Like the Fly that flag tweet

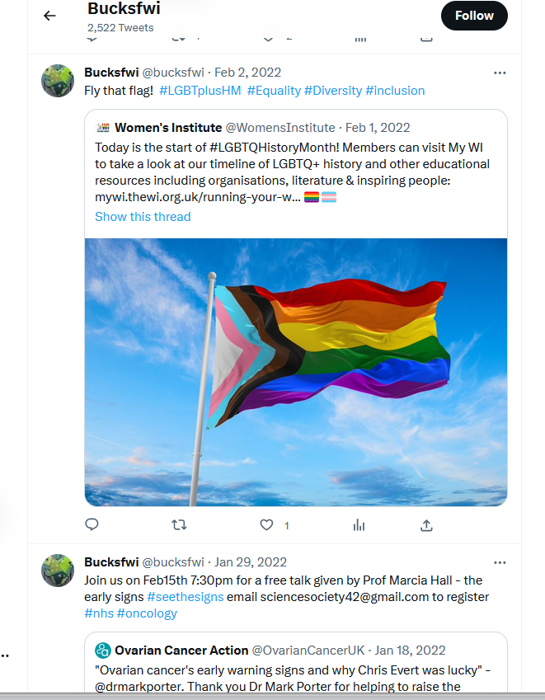(266, 524)
